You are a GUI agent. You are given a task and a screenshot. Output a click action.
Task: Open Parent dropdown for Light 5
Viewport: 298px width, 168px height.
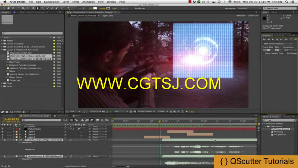[x=99, y=132]
